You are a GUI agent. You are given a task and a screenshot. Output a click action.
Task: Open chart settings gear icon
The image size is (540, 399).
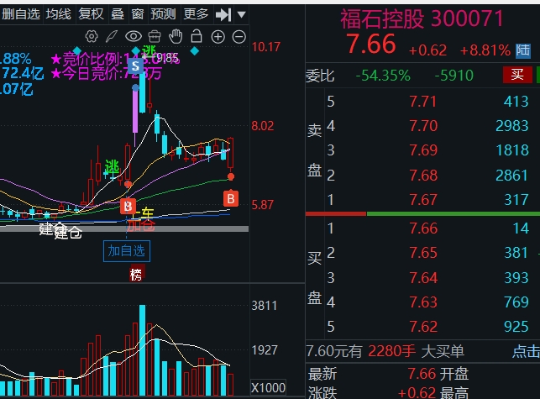92,36
